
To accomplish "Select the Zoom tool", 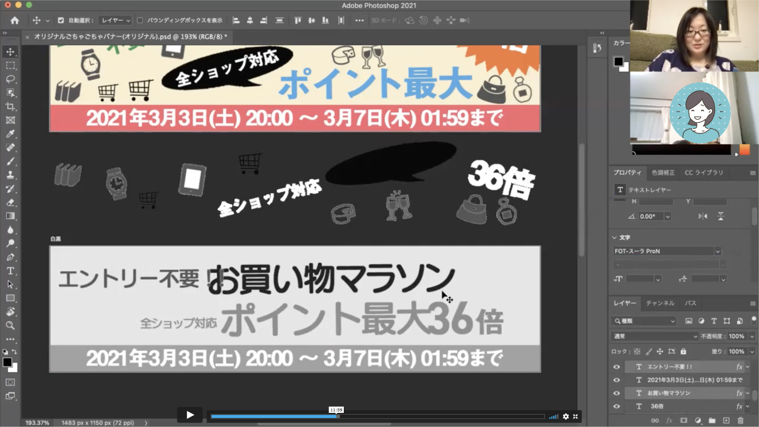I will pyautogui.click(x=10, y=325).
